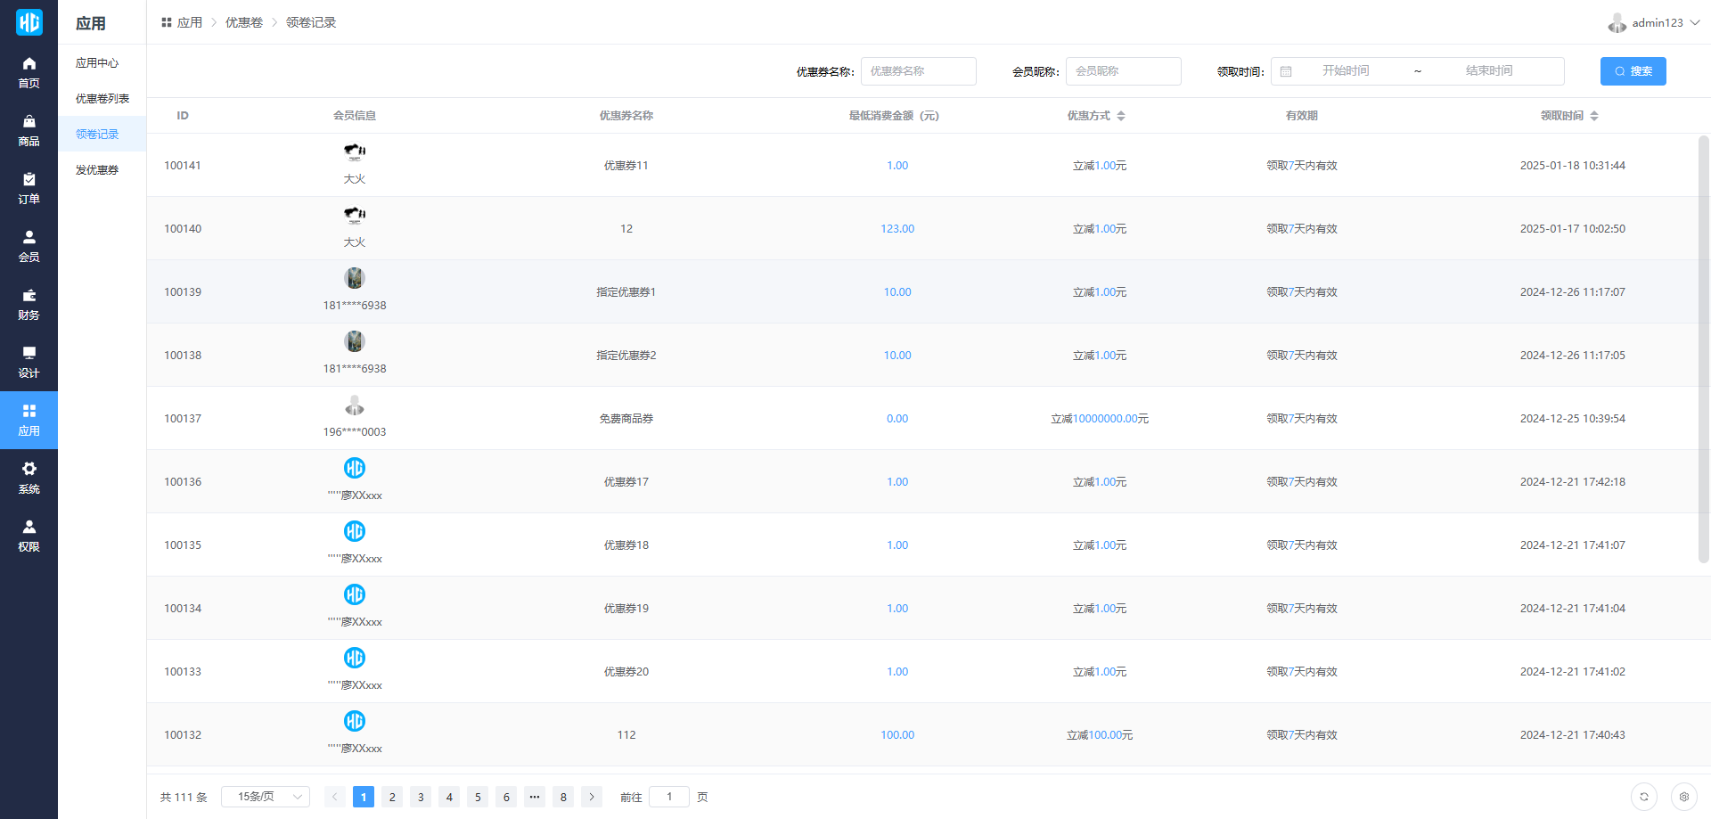Expand the 15条/页 page size dropdown
Screen dimensions: 1711x819
(266, 797)
